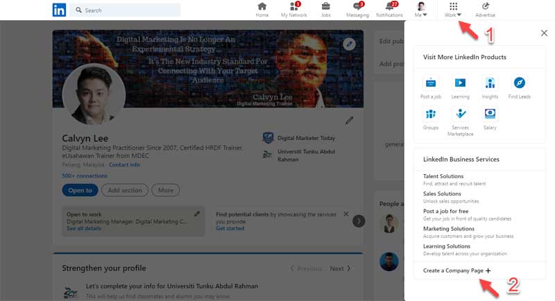Image resolution: width=555 pixels, height=301 pixels.
Task: Open Marketing Solutions link
Action: tap(448, 229)
